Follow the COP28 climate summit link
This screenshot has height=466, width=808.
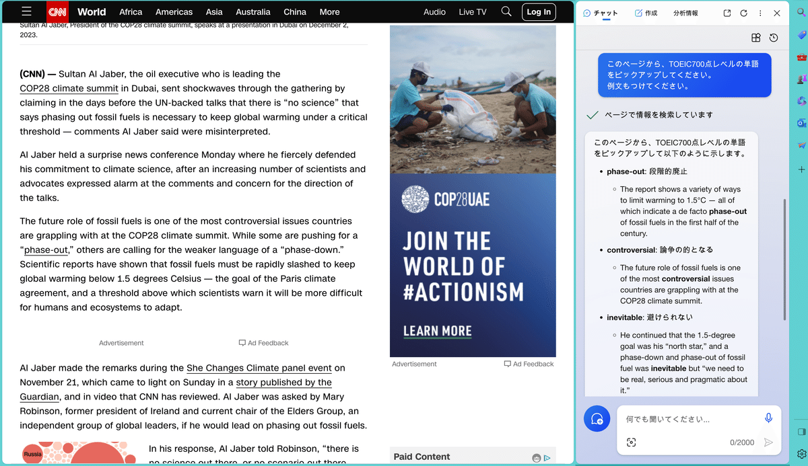pos(69,88)
